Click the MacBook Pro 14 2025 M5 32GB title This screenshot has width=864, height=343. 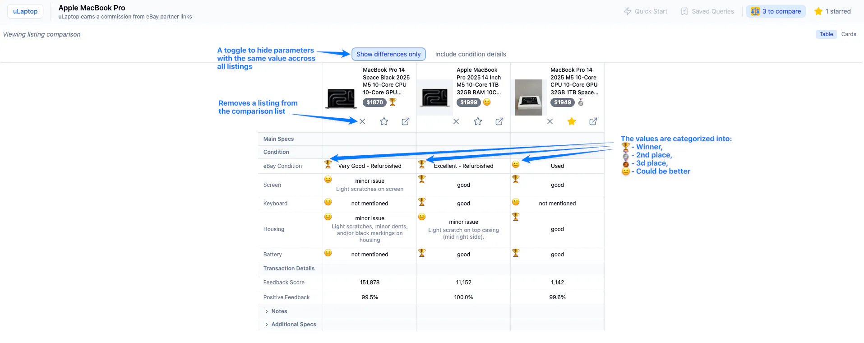tap(574, 81)
